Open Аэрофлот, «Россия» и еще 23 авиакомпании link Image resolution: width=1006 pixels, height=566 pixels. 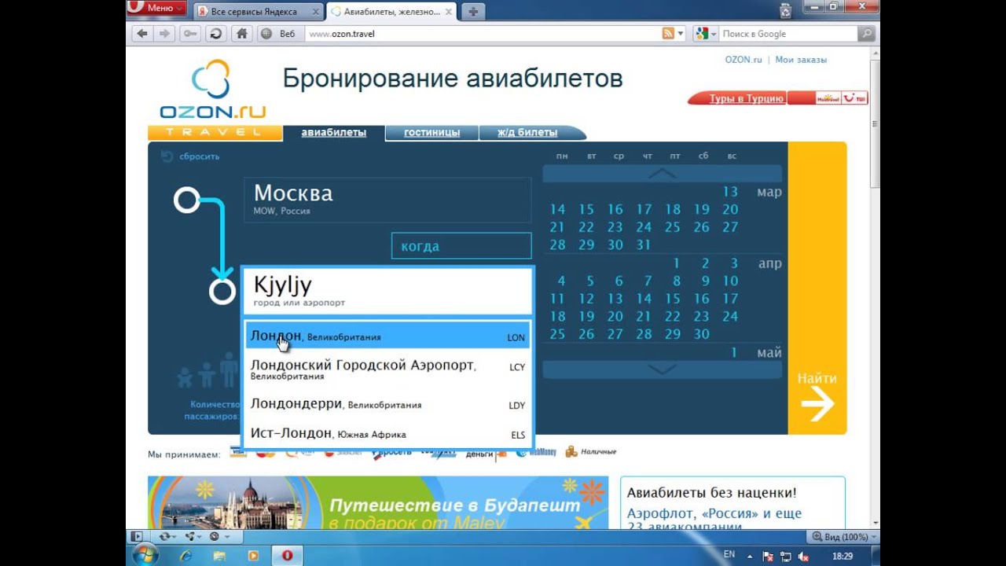[714, 520]
